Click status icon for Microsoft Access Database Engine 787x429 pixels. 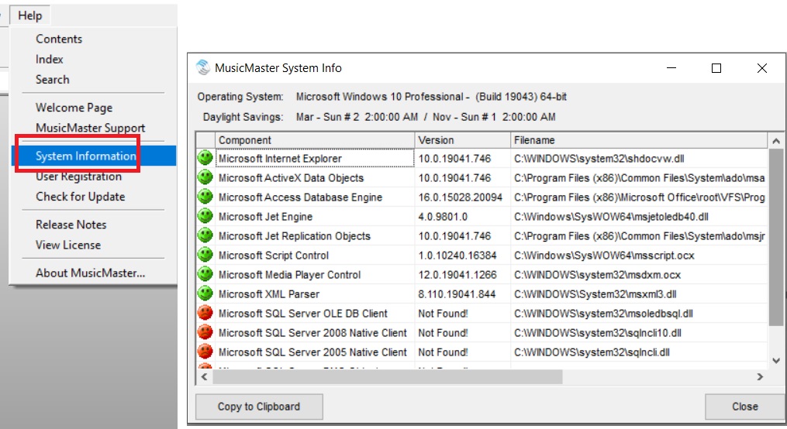(x=205, y=197)
